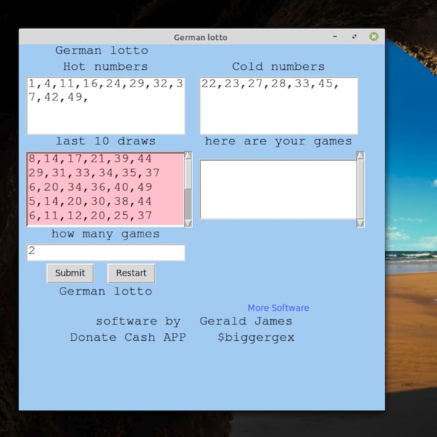The image size is (437, 437).
Task: Click inside the Cold numbers text box
Action: pos(279,106)
